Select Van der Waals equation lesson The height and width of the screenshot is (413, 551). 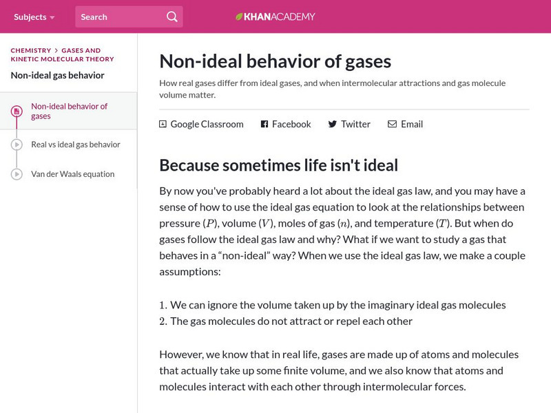73,174
